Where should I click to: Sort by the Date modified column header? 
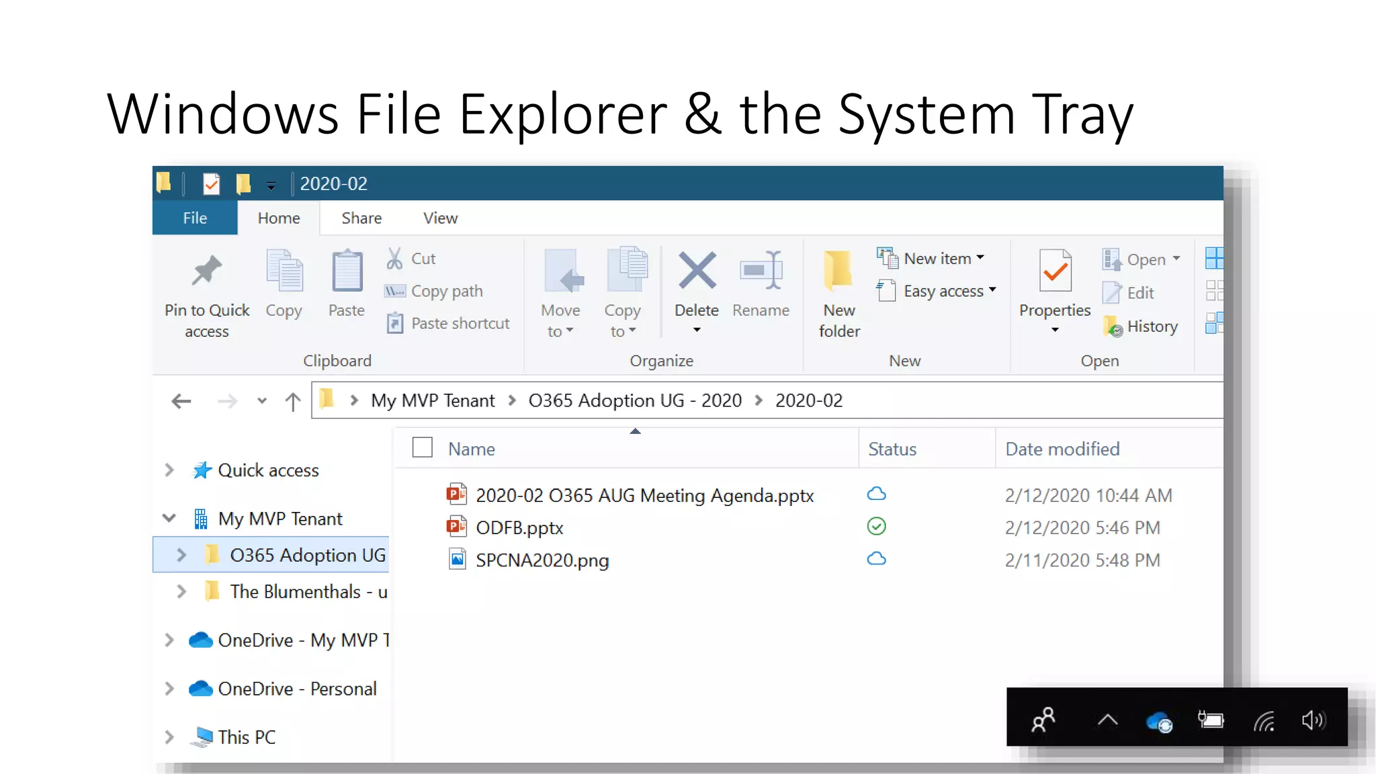[x=1062, y=449]
